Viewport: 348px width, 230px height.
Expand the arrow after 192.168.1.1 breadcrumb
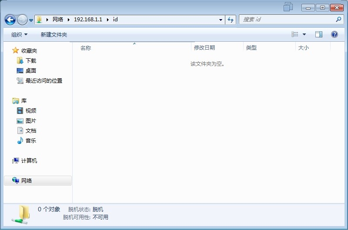[x=107, y=20]
